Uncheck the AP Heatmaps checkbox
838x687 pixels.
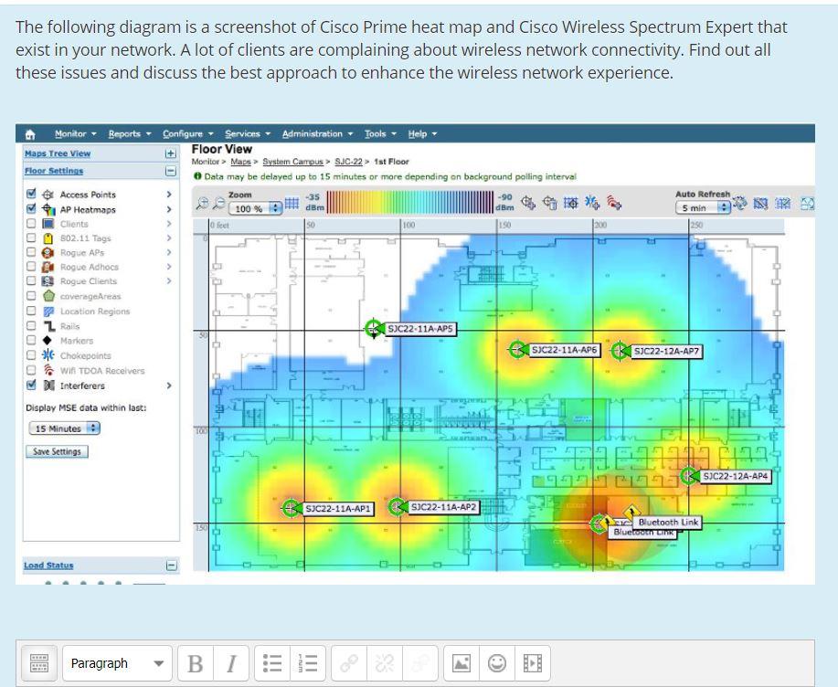pos(31,208)
